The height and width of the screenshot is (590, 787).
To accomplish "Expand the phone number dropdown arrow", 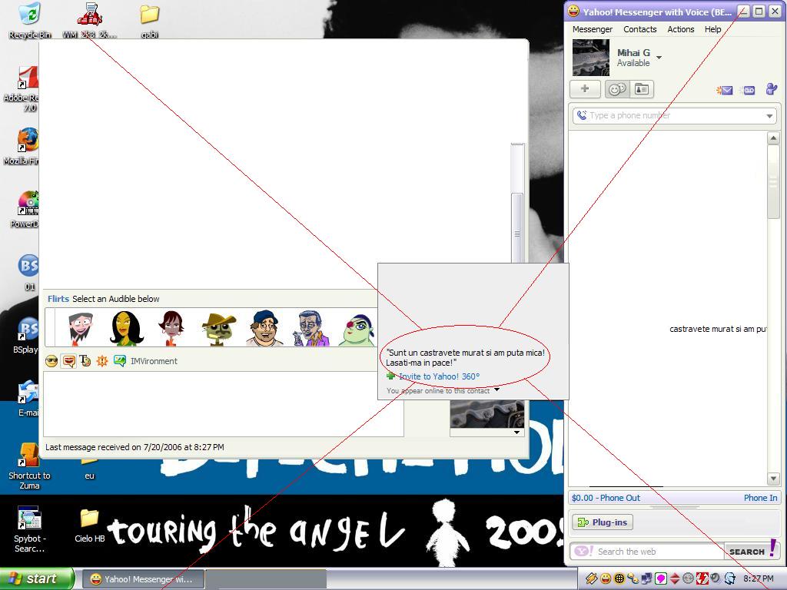I will [769, 116].
